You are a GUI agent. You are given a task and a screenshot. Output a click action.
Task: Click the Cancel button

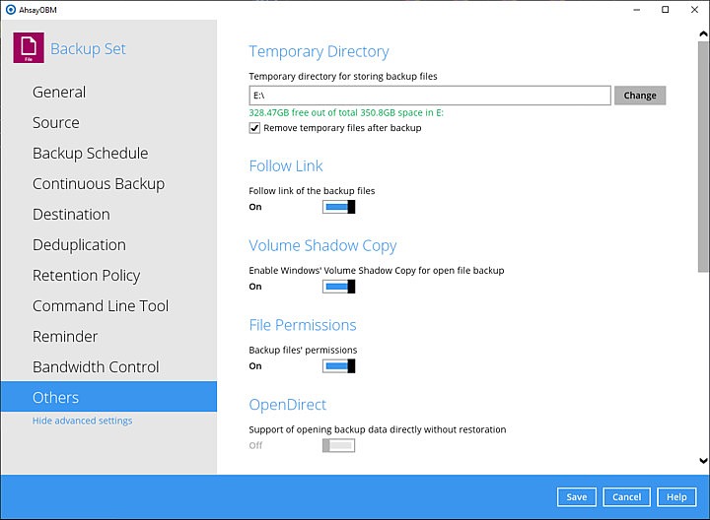tap(626, 497)
